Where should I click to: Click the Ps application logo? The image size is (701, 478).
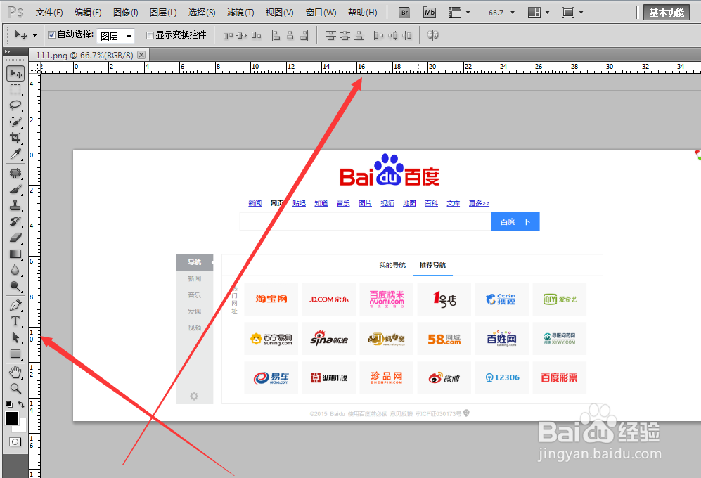coord(15,12)
